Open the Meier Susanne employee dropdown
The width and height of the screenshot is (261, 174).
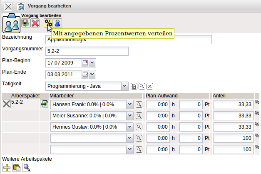pos(129,115)
